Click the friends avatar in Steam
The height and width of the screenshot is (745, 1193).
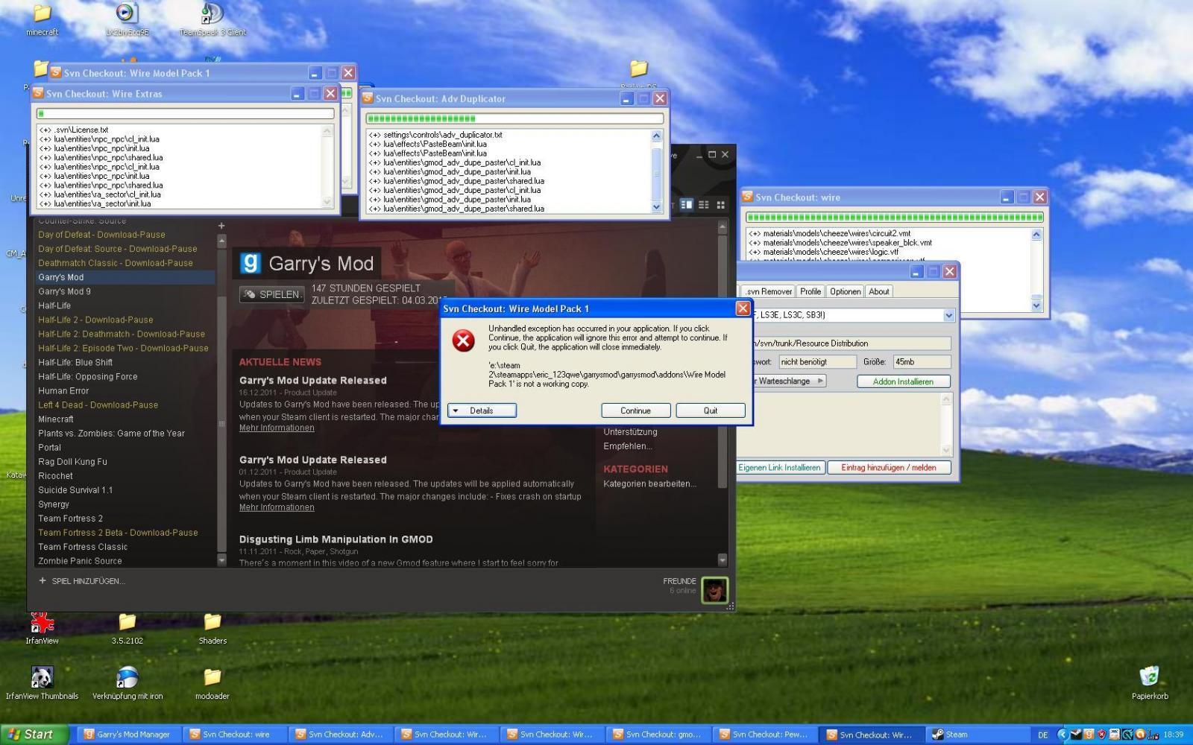714,590
